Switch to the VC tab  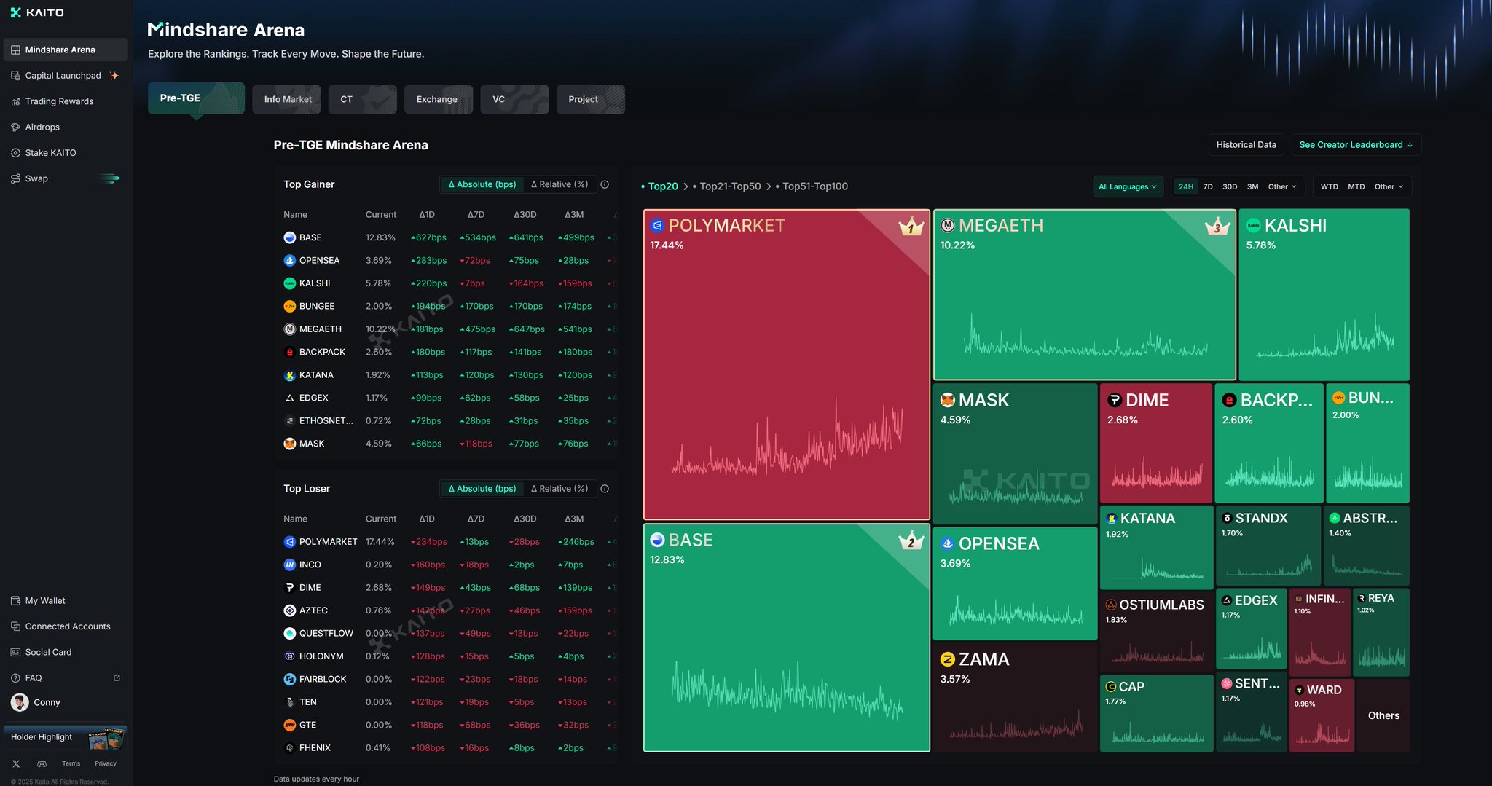click(x=514, y=99)
